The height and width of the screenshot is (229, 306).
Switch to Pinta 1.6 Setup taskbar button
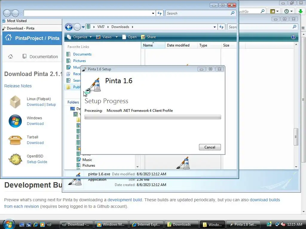(243, 225)
